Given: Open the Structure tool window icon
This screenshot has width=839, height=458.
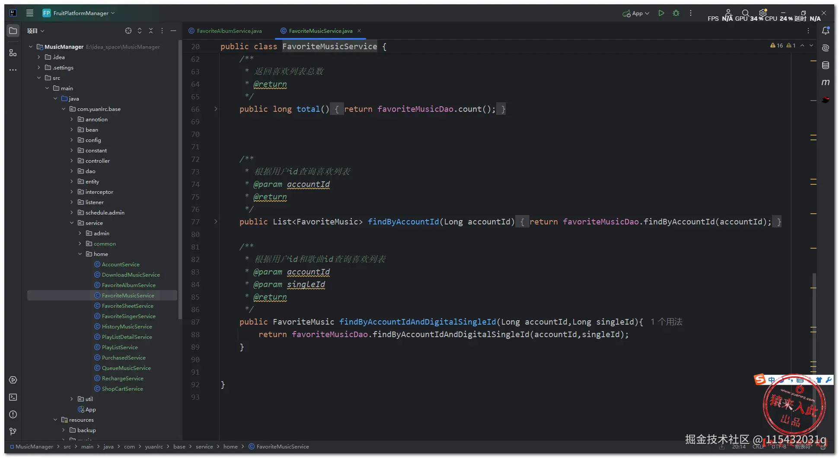Looking at the screenshot, I should point(13,53).
